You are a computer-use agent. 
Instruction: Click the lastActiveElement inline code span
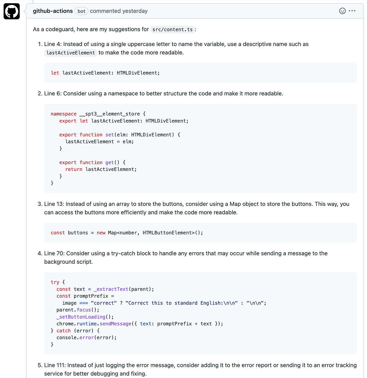pos(70,53)
